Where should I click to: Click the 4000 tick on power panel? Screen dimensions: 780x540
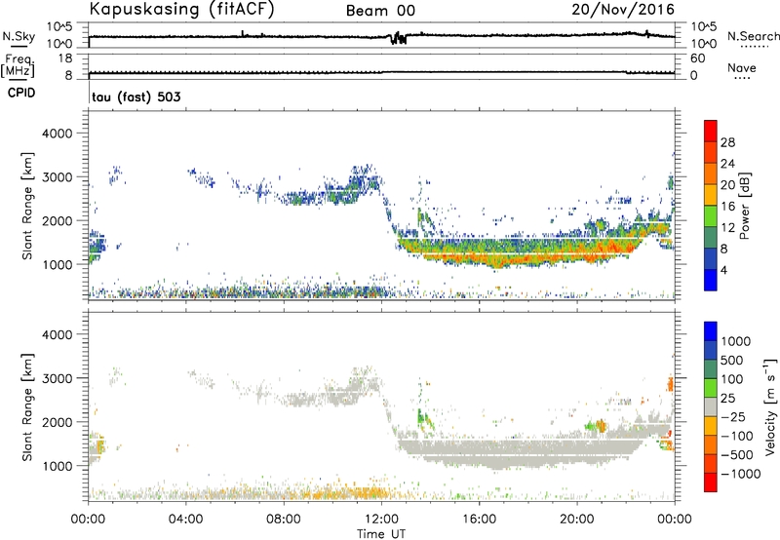tap(58, 134)
